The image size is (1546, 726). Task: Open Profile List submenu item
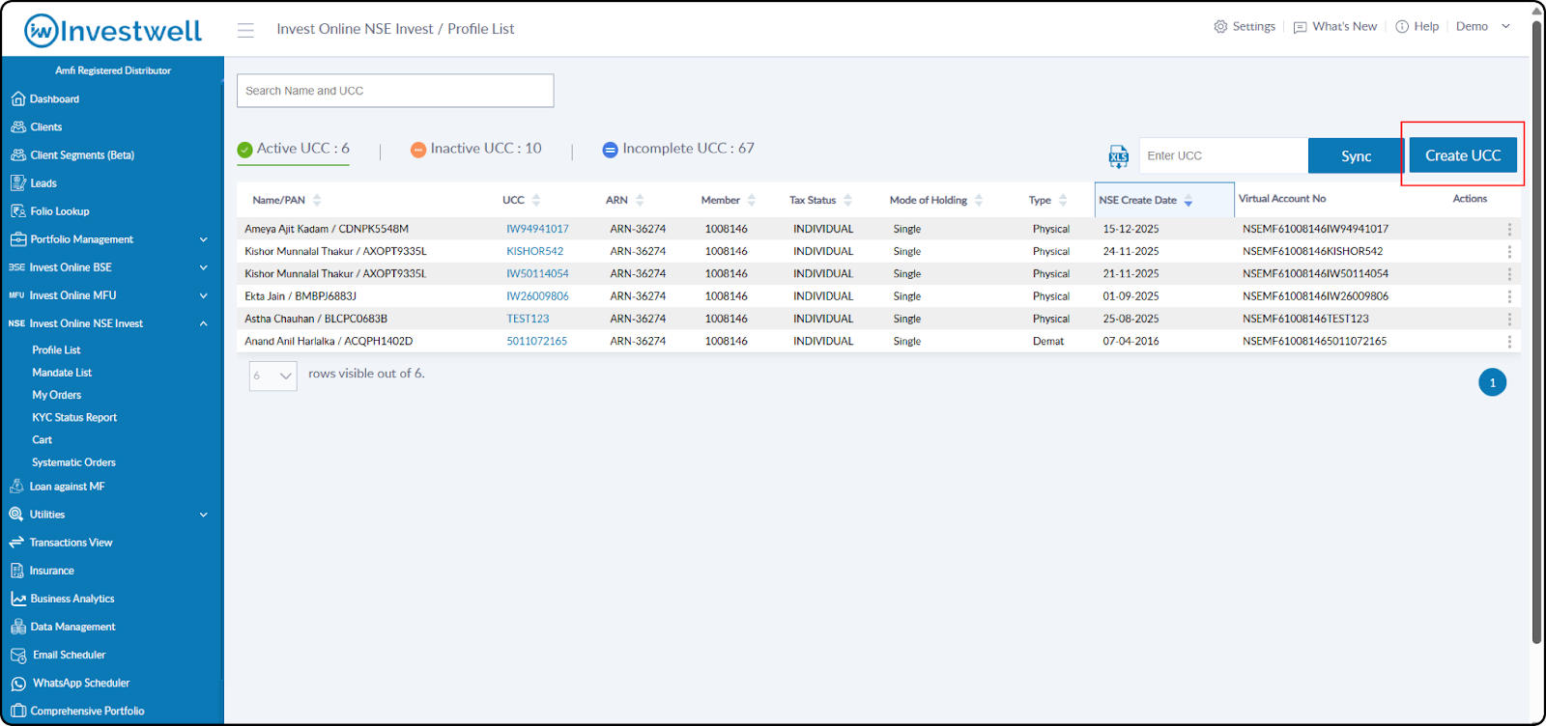pyautogui.click(x=56, y=350)
